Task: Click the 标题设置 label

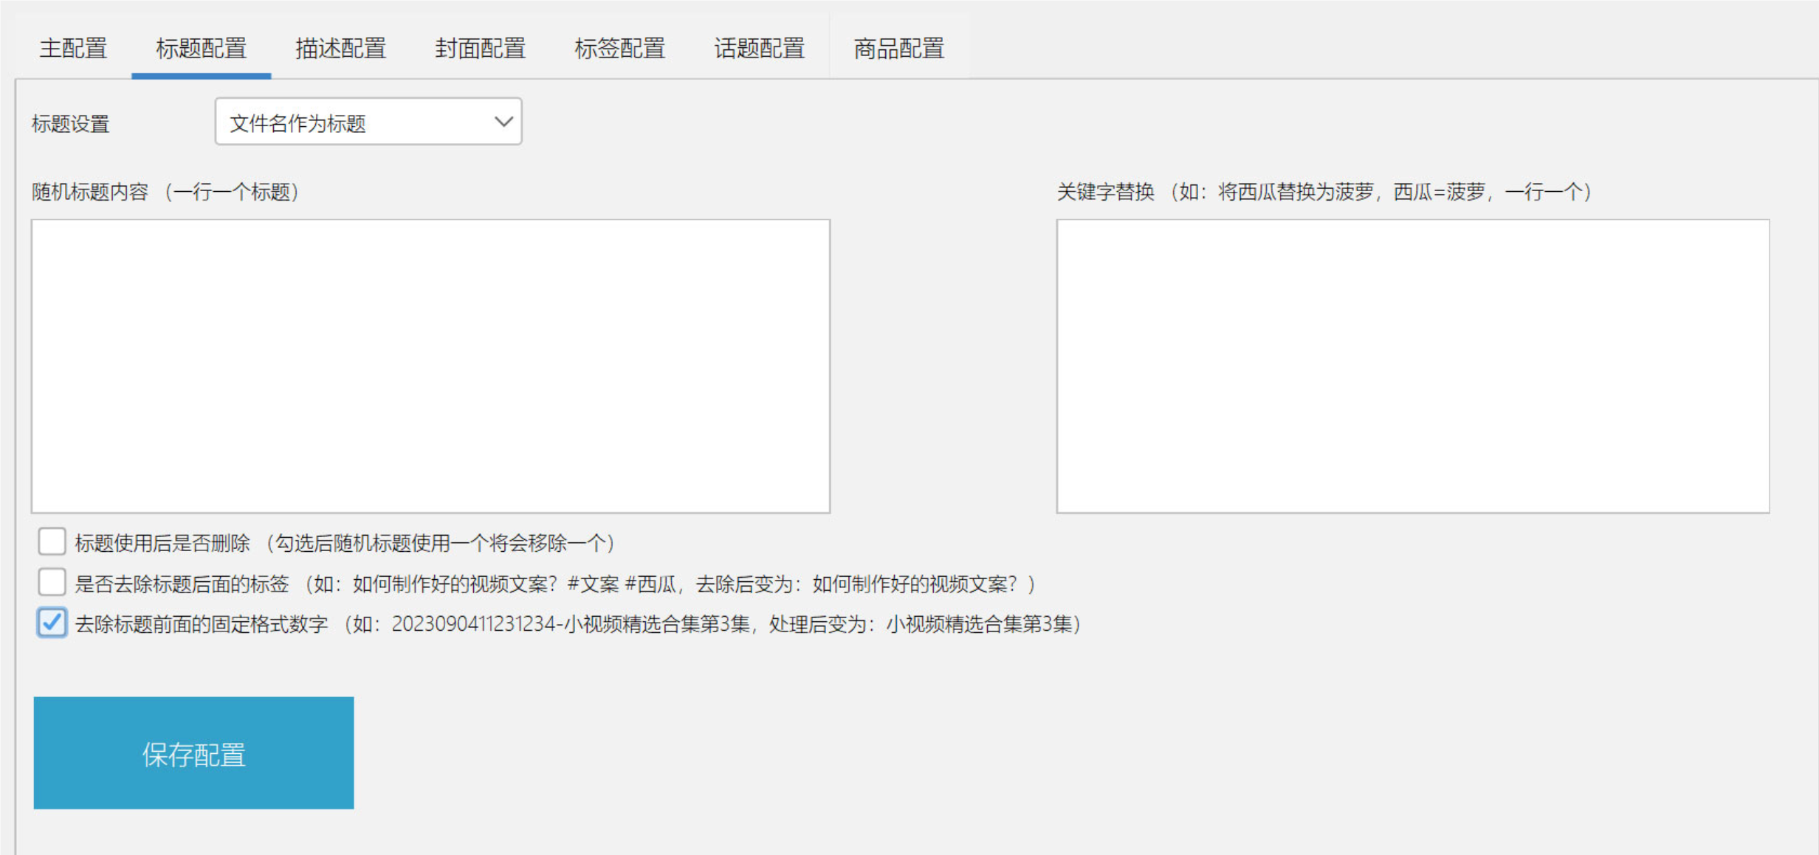Action: point(71,123)
